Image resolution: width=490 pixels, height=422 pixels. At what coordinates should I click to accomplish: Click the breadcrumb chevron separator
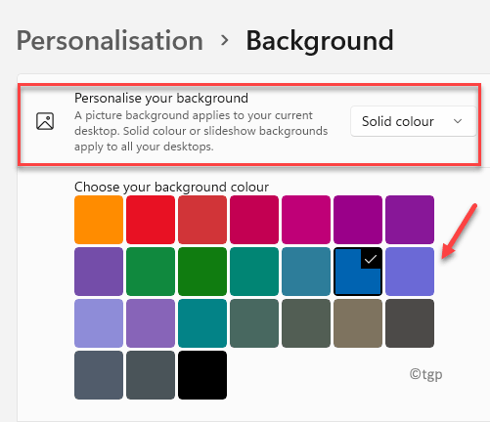(x=225, y=40)
